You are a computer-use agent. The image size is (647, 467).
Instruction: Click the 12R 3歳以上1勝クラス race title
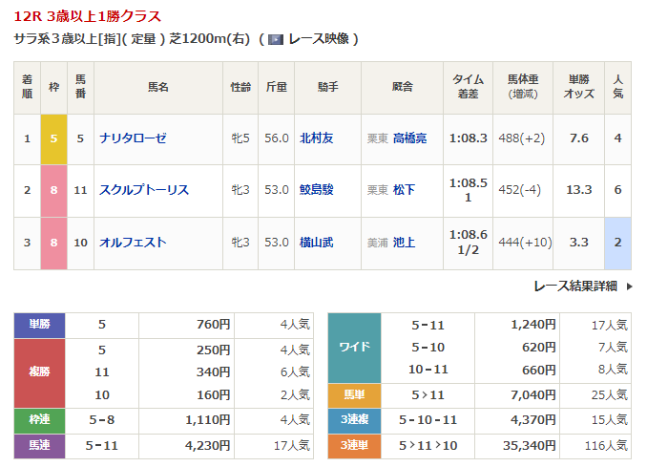coord(88,16)
